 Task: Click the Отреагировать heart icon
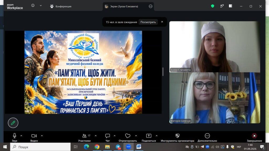click(128, 136)
